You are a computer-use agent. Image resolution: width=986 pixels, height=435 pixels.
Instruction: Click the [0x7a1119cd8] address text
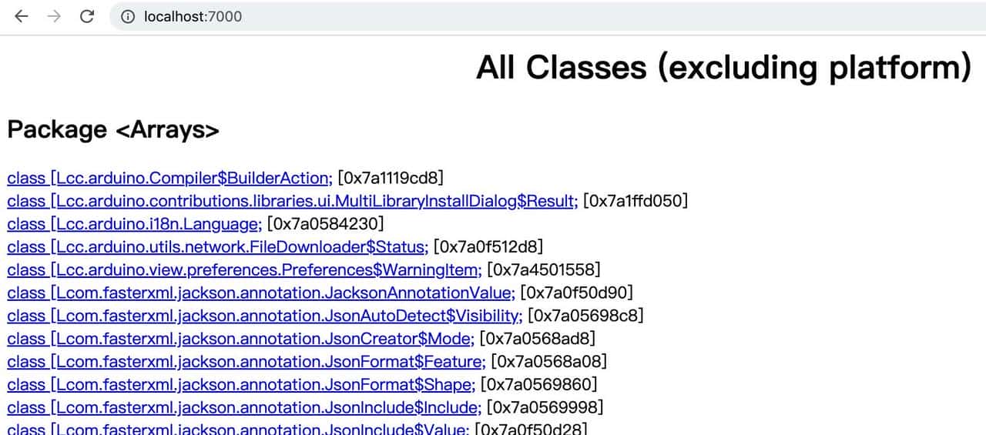click(x=391, y=179)
